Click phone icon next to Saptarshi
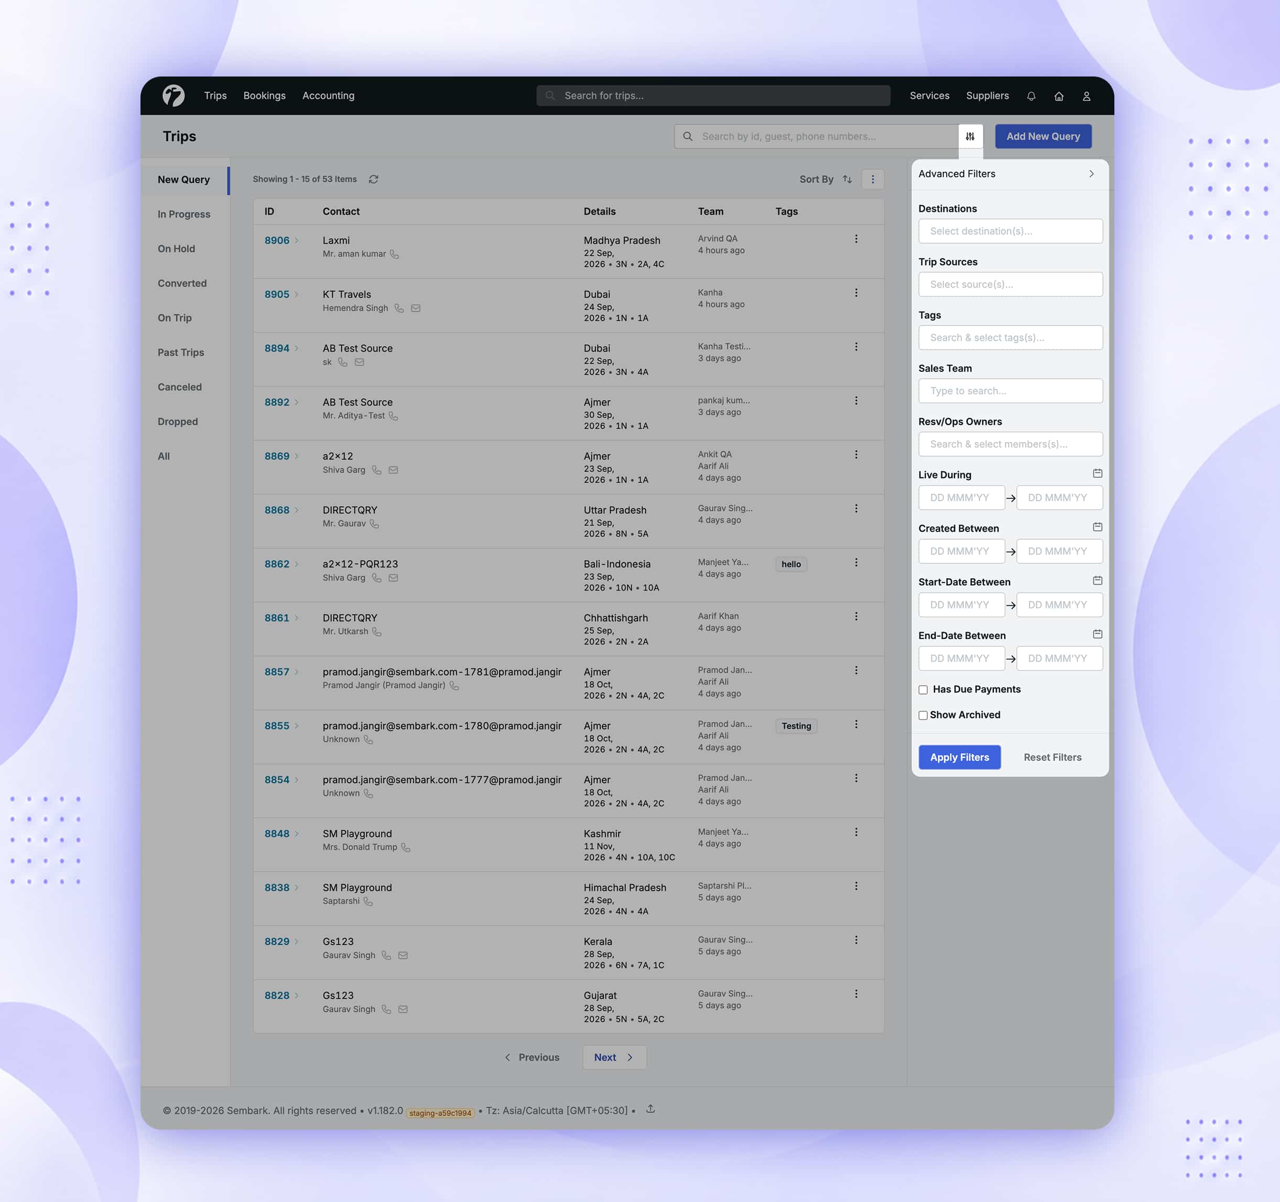 (368, 901)
